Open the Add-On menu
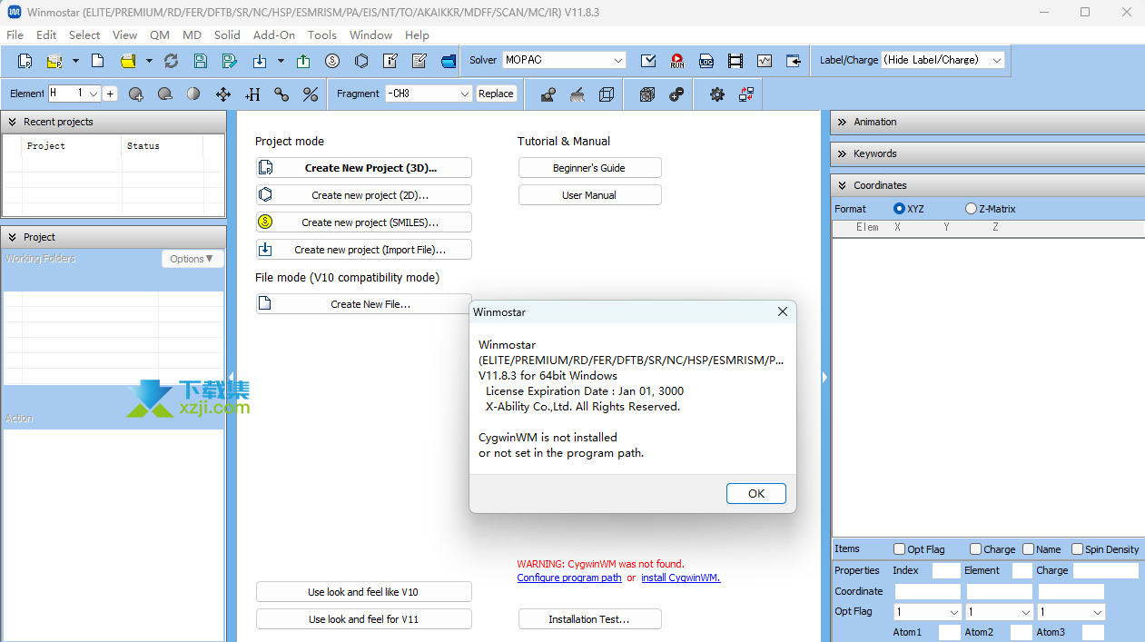Screen dimensions: 1145x642 tap(274, 35)
